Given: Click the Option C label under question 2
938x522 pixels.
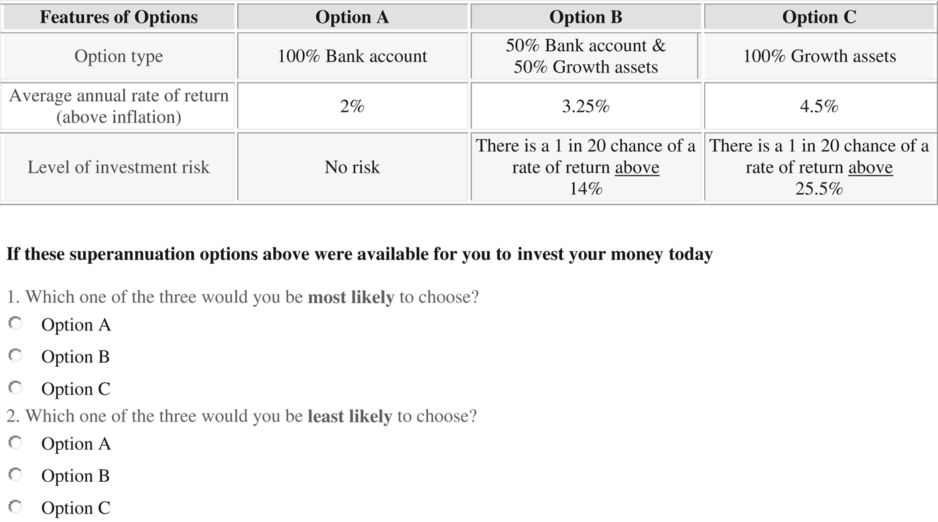Looking at the screenshot, I should [76, 508].
